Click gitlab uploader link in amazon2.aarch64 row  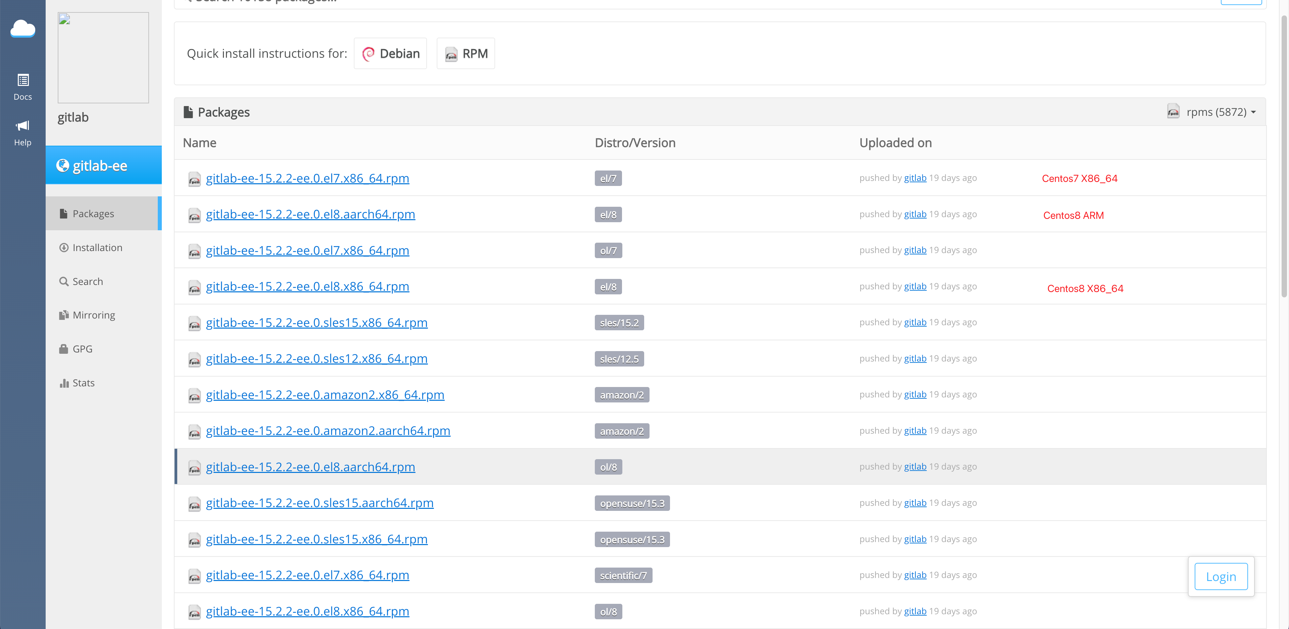pos(915,430)
